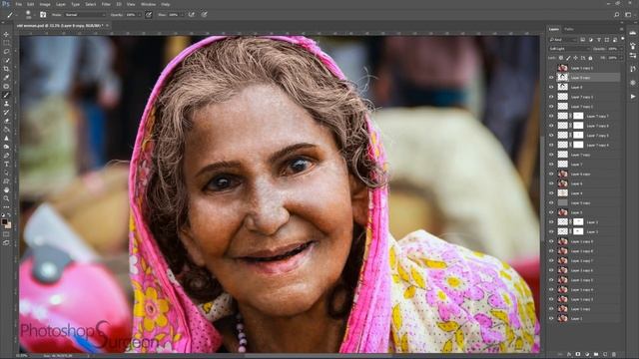Click the search magnifier in options bar
Screen dimensions: 639x359
point(617,15)
